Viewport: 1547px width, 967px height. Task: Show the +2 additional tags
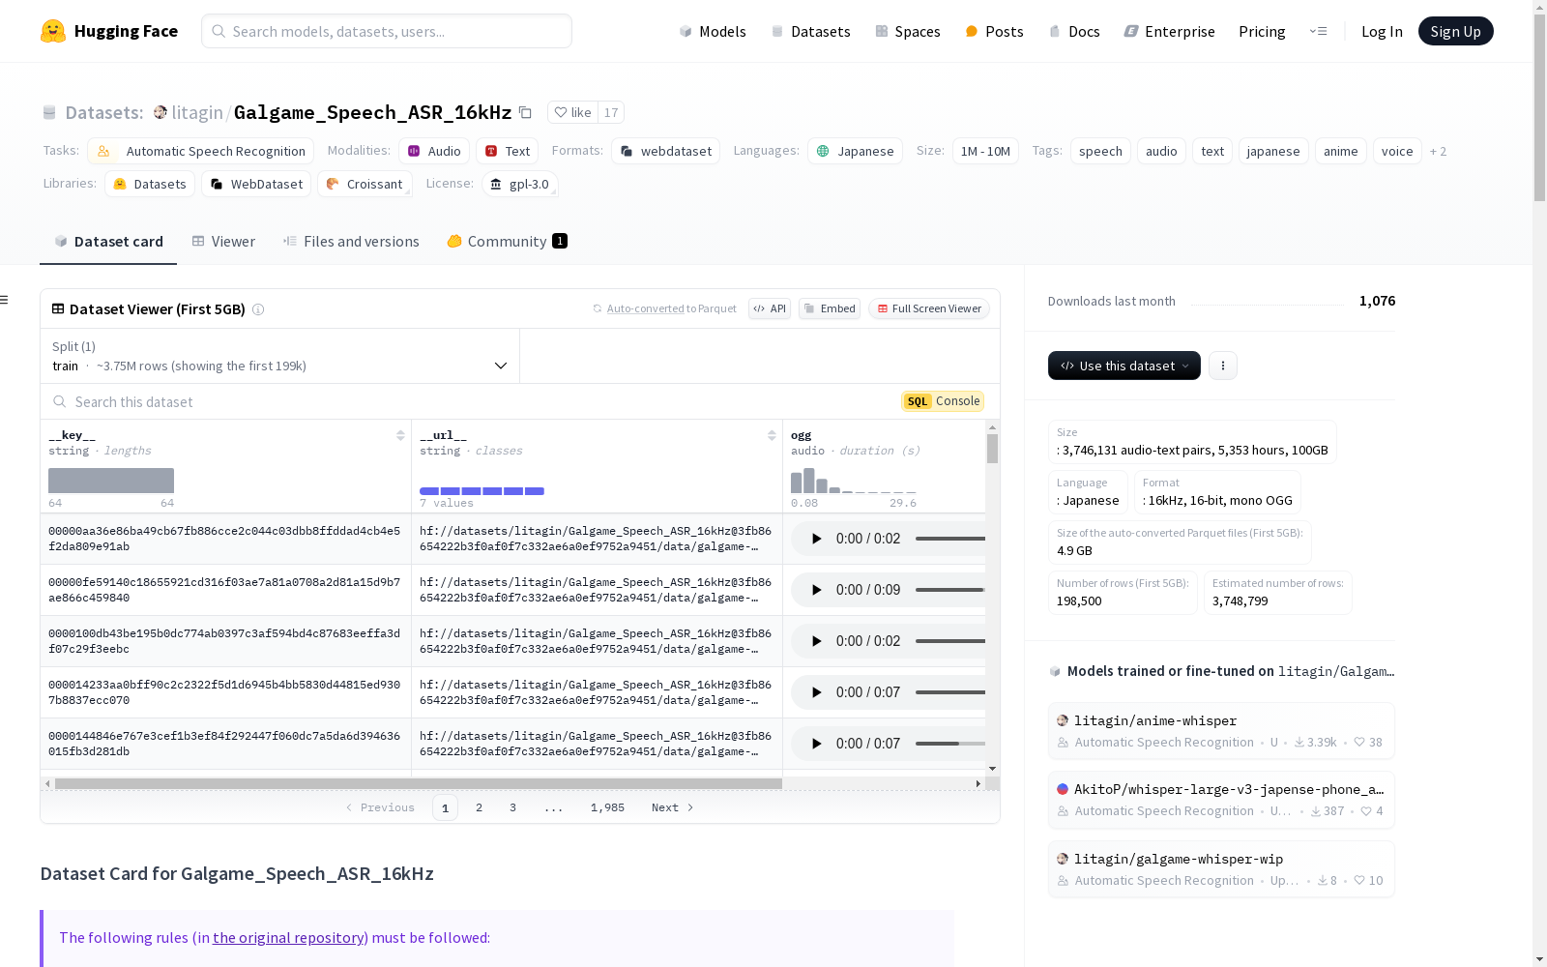(x=1438, y=151)
